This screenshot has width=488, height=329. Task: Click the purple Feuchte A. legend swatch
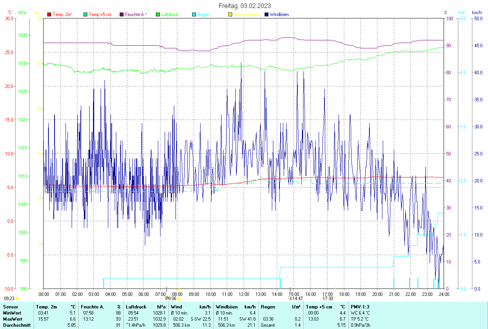coord(122,14)
